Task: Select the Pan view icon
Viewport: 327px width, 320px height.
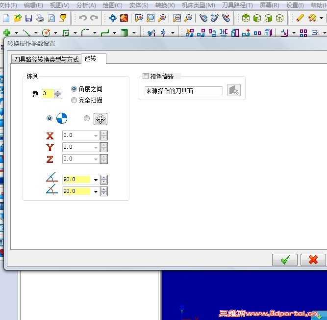Action: (x=113, y=18)
